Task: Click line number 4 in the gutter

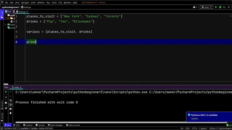Action: pos(16,32)
